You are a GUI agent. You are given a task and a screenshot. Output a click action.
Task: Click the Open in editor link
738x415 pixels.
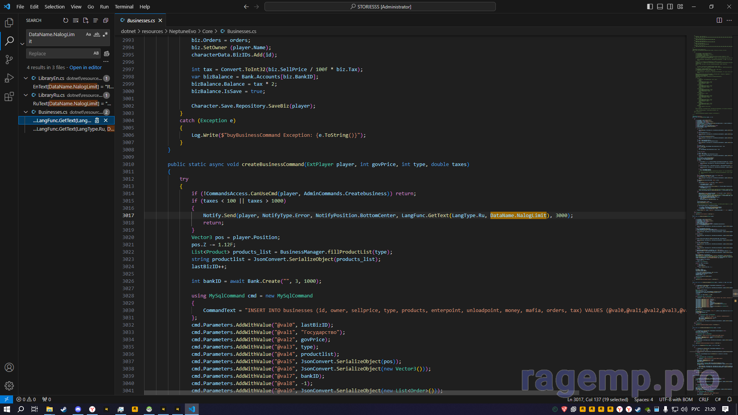click(x=85, y=67)
